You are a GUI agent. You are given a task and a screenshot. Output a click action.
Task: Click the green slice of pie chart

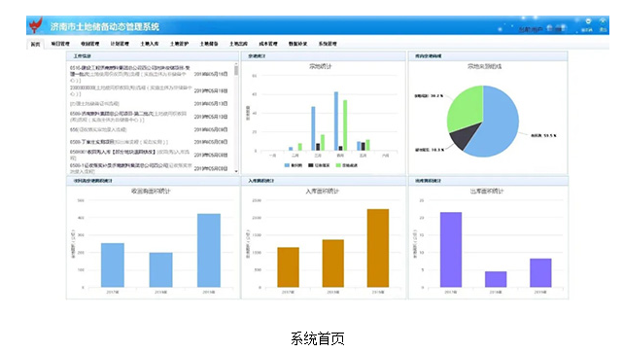465,106
